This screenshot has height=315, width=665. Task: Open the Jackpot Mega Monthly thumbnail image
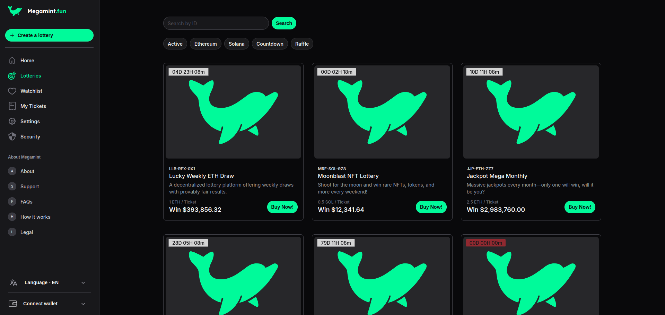[x=531, y=112]
